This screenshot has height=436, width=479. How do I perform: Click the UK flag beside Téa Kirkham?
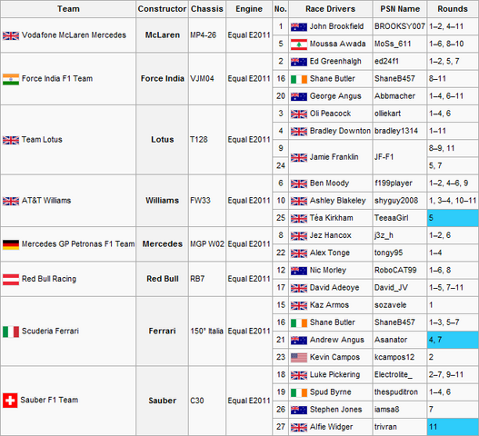tap(299, 219)
